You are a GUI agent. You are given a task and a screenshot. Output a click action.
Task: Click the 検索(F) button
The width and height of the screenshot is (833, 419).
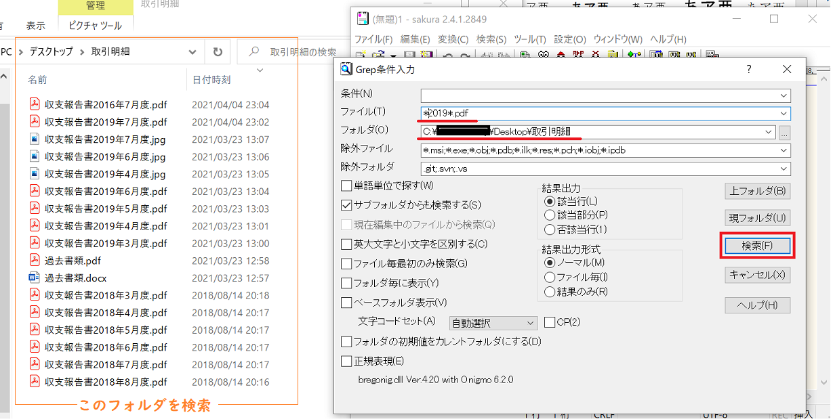(757, 246)
